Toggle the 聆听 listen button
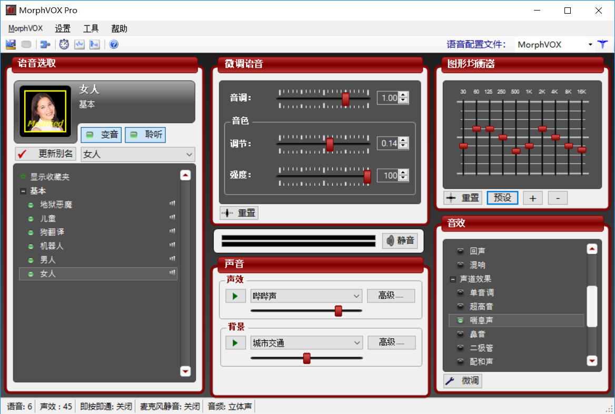 pyautogui.click(x=145, y=135)
